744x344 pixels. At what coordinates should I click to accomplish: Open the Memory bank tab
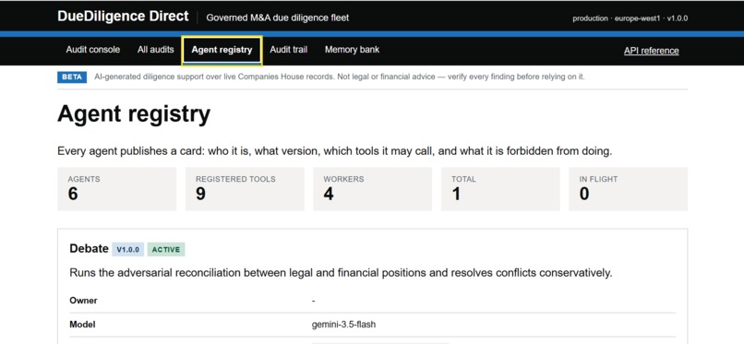352,50
